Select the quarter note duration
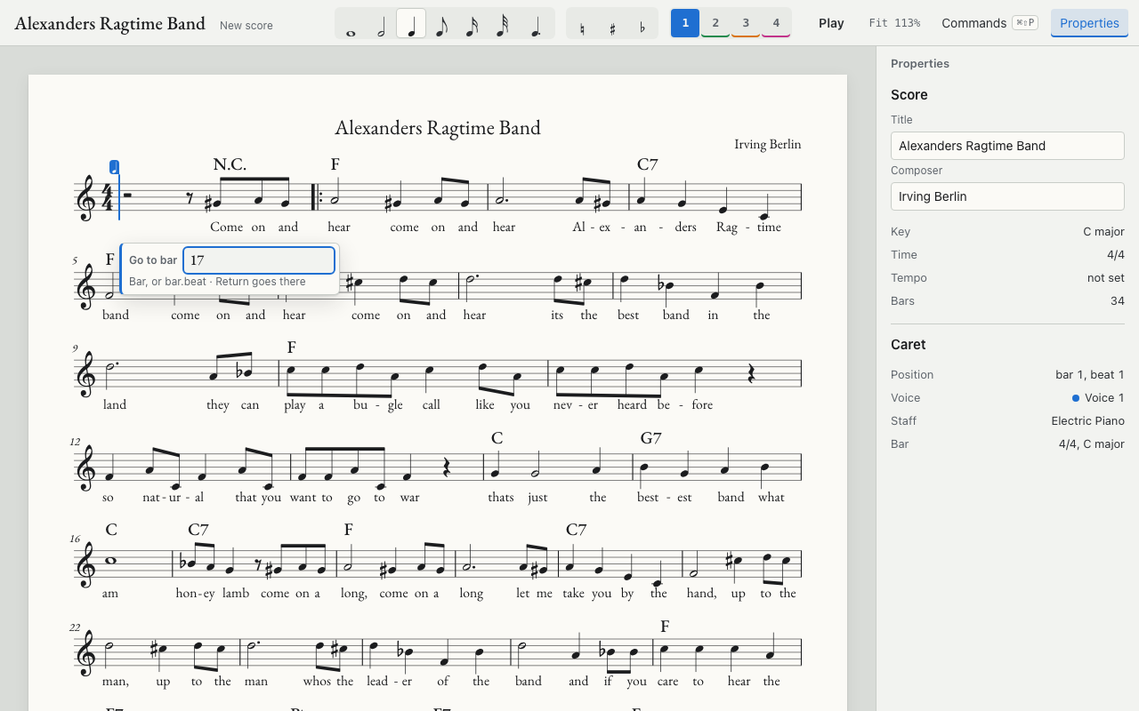1139x711 pixels. click(x=411, y=23)
